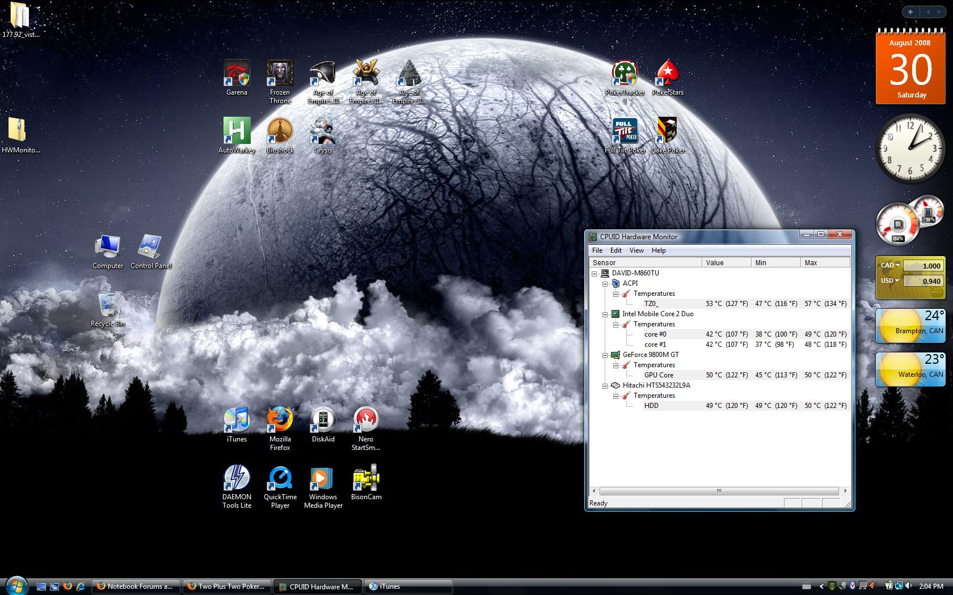Viewport: 953px width, 595px height.
Task: Launch iTunes desktop shortcut
Action: click(x=237, y=425)
